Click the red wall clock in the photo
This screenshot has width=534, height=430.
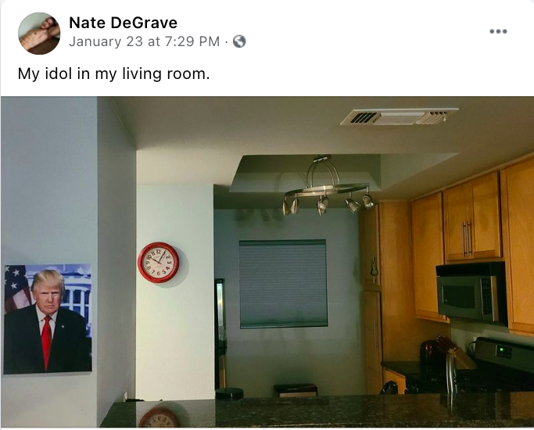point(159,263)
